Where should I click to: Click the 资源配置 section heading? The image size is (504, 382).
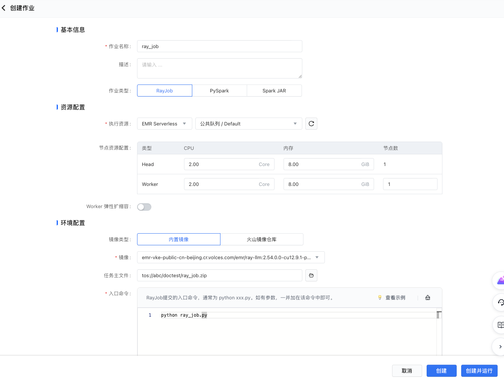[x=73, y=107]
